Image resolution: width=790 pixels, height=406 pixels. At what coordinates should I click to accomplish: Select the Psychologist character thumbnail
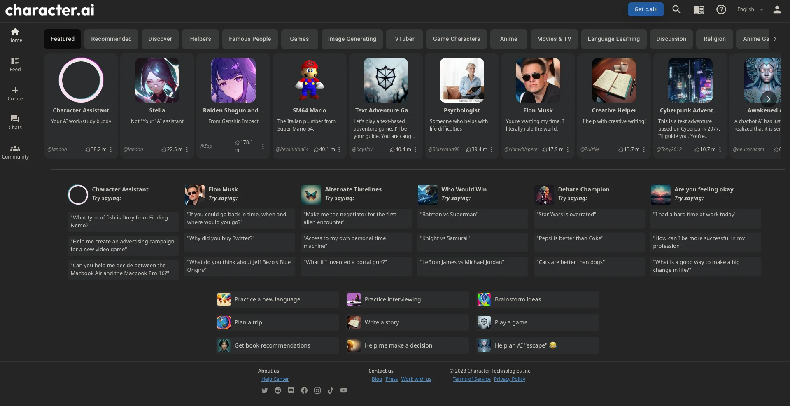pos(461,80)
